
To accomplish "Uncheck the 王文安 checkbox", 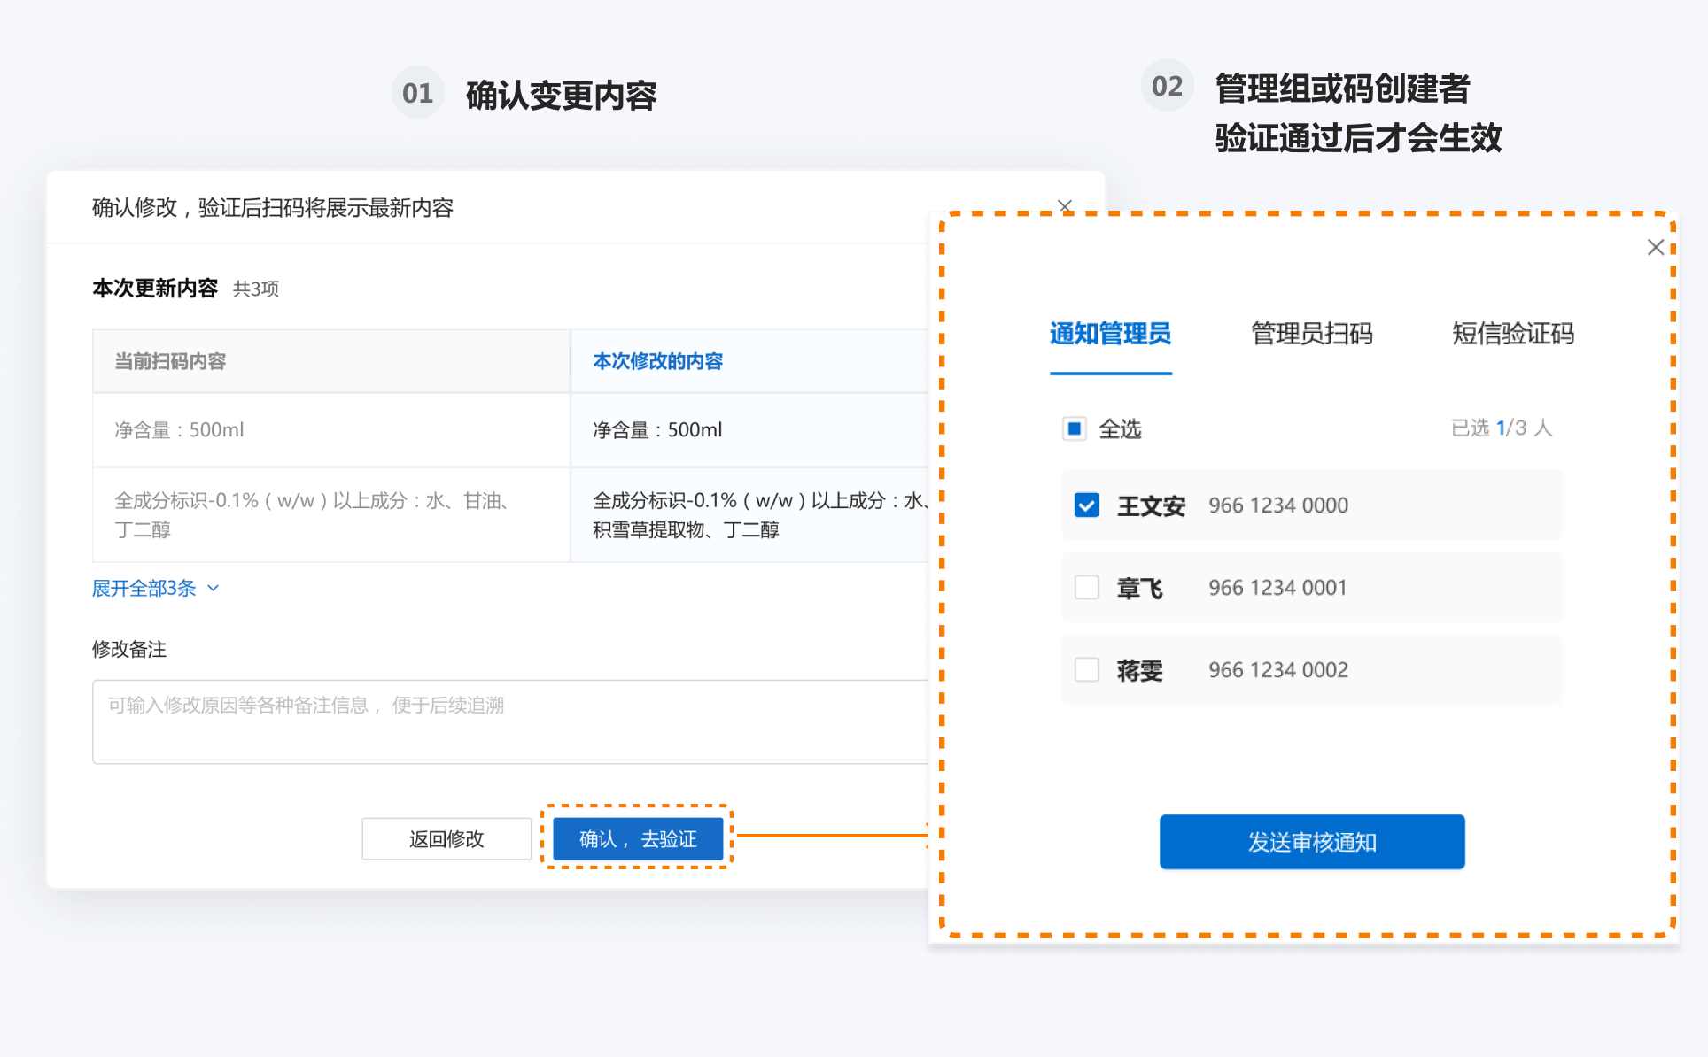I will pos(1086,505).
